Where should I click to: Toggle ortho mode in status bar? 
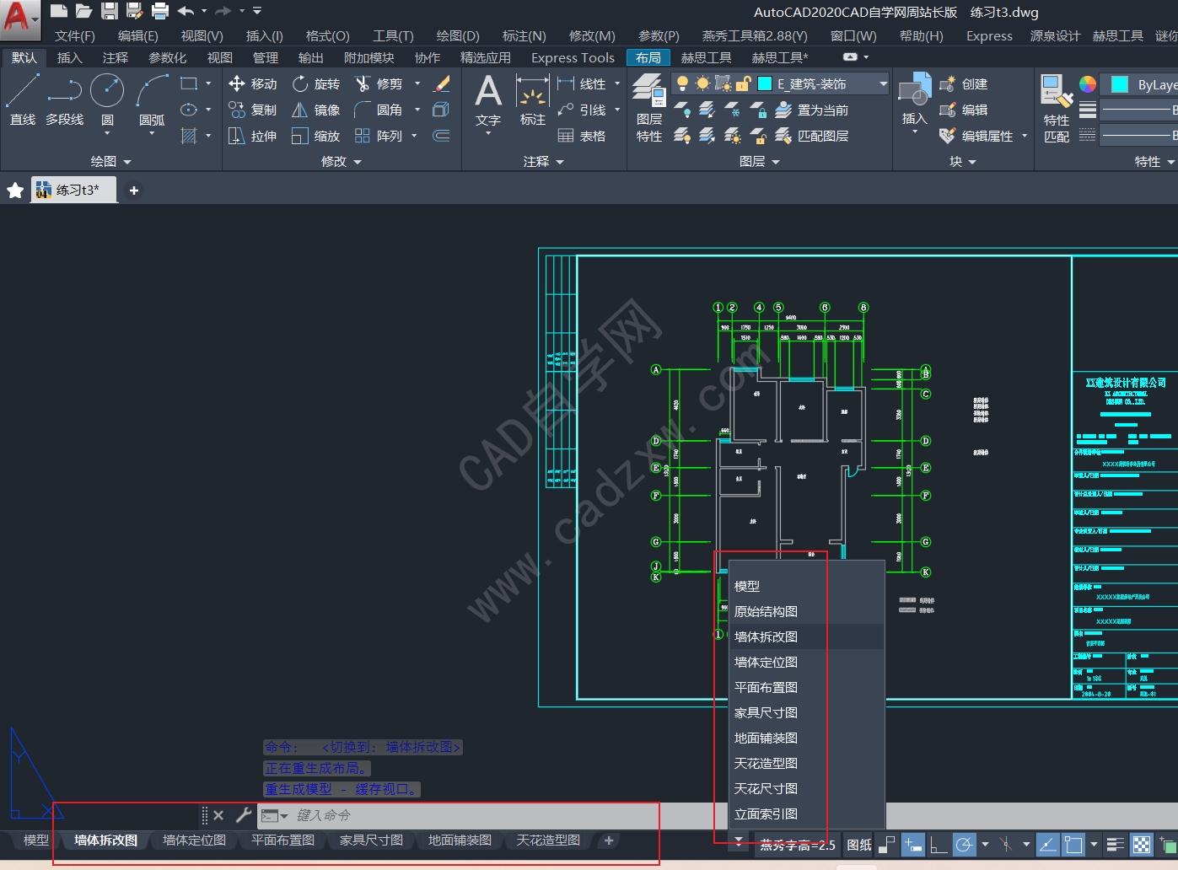click(939, 844)
